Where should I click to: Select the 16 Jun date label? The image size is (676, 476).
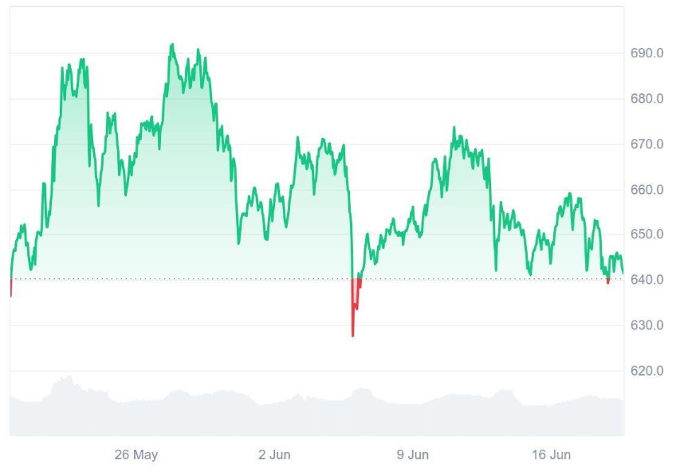[551, 455]
